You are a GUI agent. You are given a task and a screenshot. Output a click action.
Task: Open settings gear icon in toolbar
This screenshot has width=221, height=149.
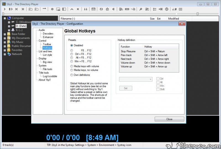(x=52, y=9)
